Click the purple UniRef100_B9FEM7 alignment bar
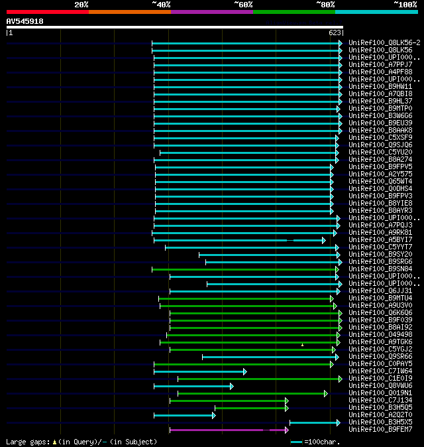Image resolution: width=424 pixels, height=447 pixels. [228, 430]
